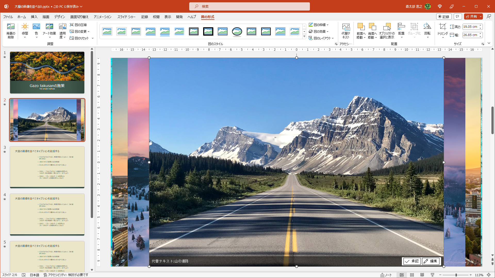
Task: Switch to the Design (デザイン) tab
Action: tap(60, 17)
